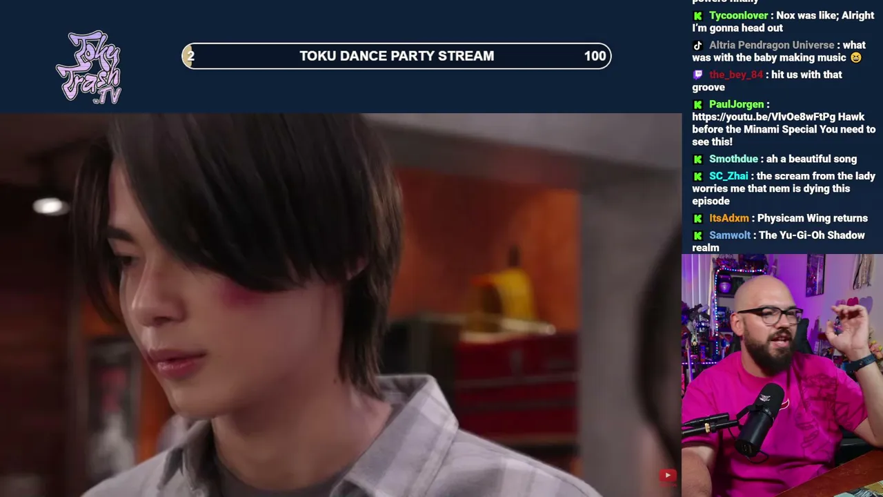Select the username PaulJorgen in chat

736,105
